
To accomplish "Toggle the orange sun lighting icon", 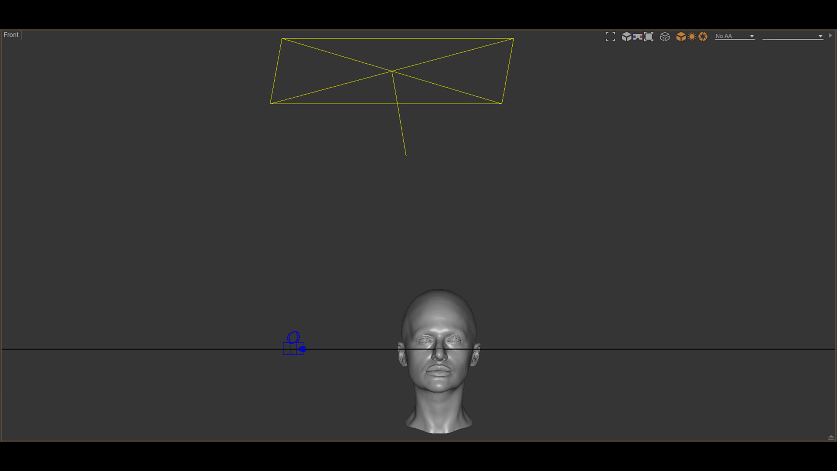I will click(x=692, y=37).
